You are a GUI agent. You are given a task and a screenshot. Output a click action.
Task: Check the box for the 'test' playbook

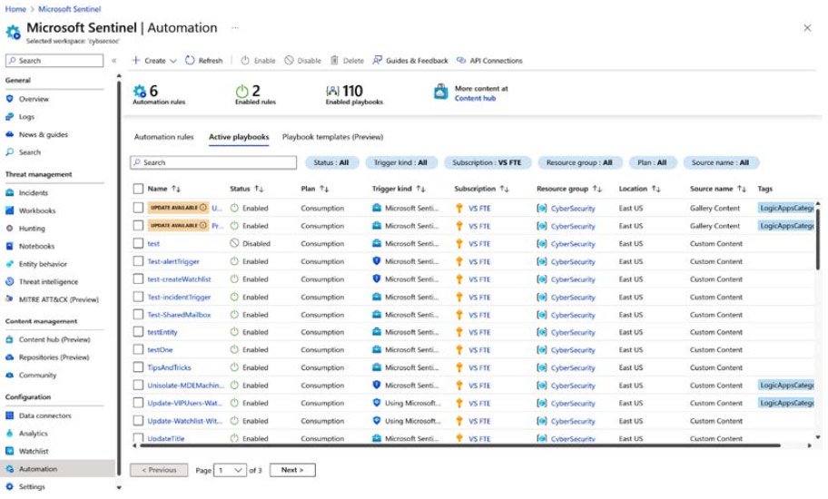[x=138, y=244]
